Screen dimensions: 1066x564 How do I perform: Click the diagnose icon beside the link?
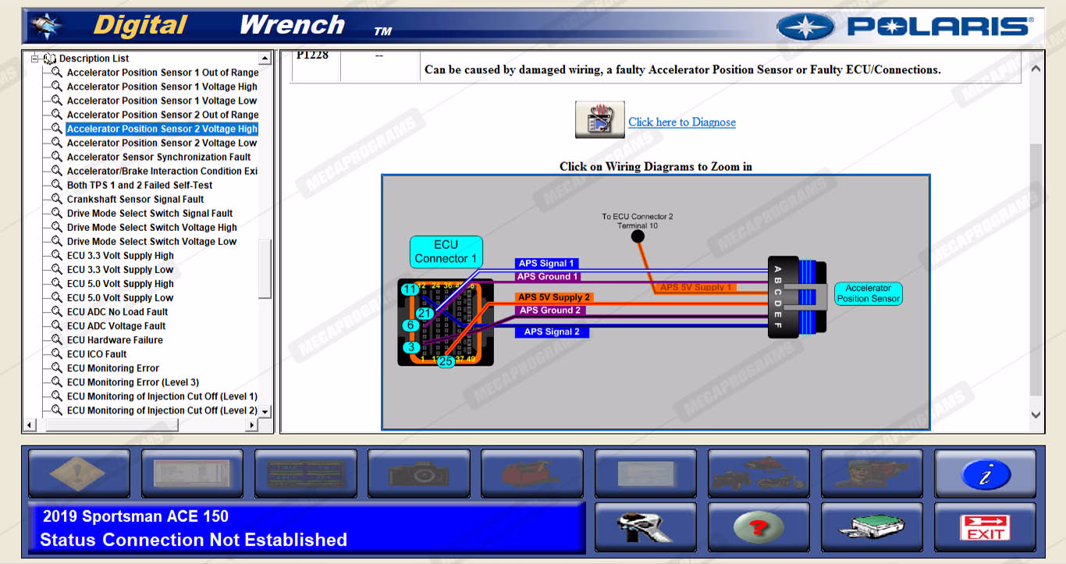(599, 120)
